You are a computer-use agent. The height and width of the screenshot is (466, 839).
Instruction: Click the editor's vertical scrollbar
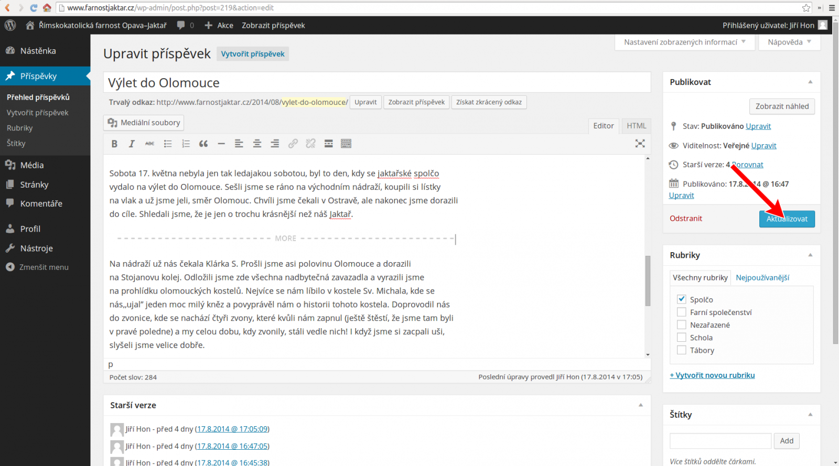tap(648, 280)
